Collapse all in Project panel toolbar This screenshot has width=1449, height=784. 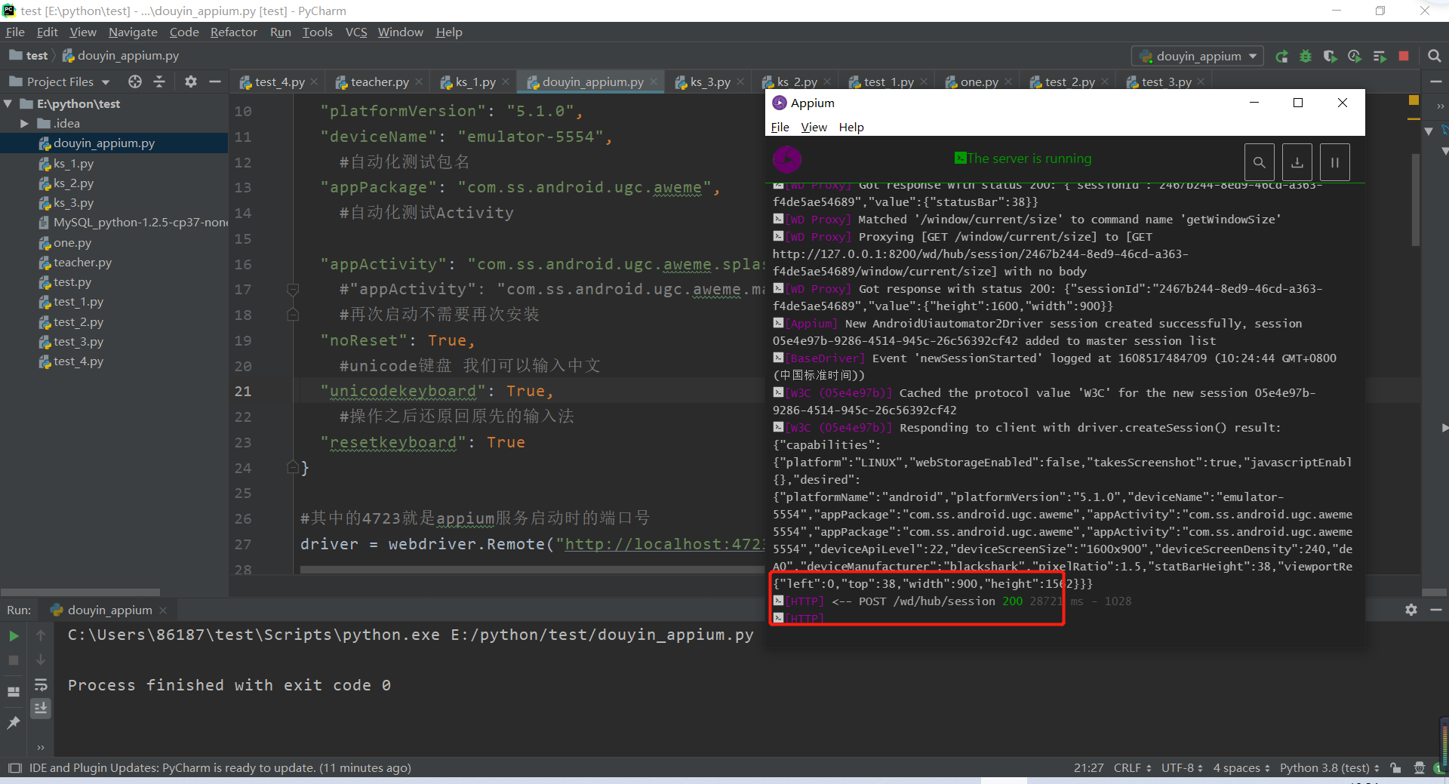[x=159, y=81]
